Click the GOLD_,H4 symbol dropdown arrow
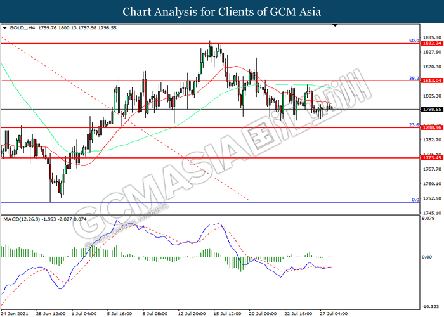 pyautogui.click(x=4, y=28)
